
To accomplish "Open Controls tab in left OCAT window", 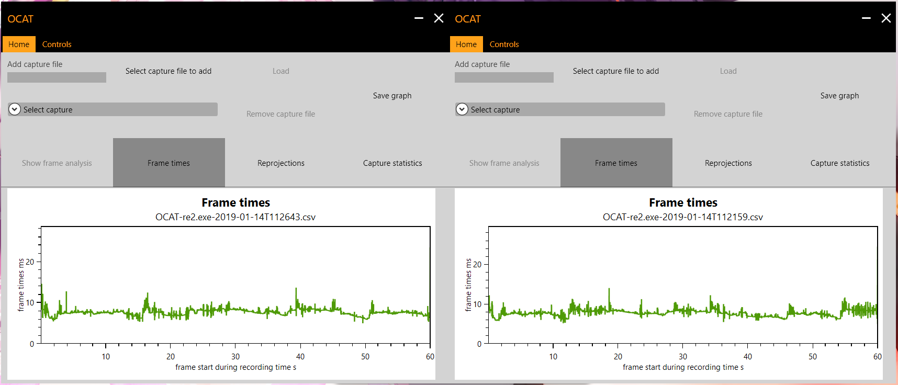I will [x=57, y=44].
